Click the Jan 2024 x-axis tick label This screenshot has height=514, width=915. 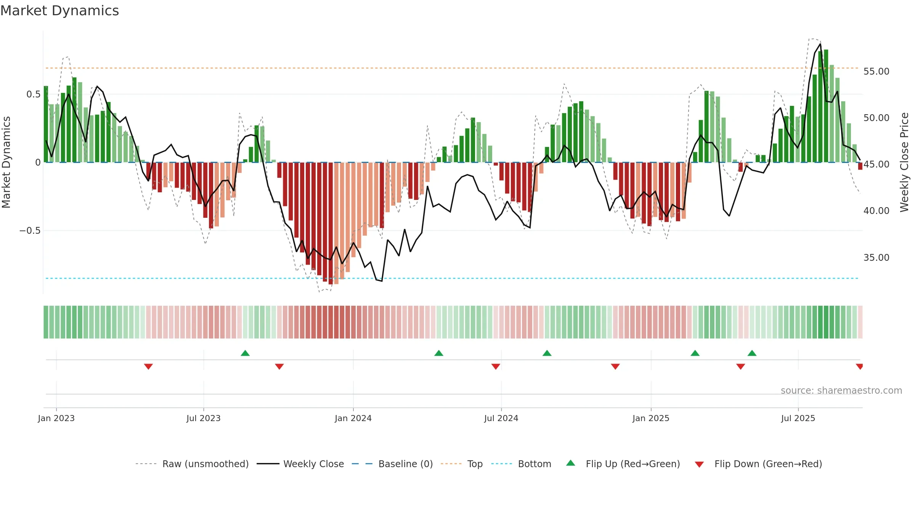point(353,418)
